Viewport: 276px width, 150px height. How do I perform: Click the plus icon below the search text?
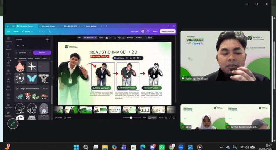pos(18,46)
